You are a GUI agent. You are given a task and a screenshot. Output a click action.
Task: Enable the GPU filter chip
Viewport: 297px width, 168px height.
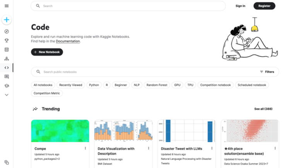coord(177,85)
